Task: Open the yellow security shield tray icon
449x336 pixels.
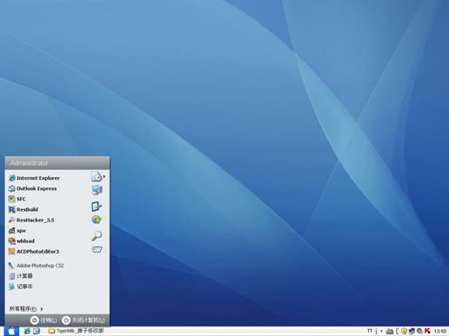Action: coord(404,331)
